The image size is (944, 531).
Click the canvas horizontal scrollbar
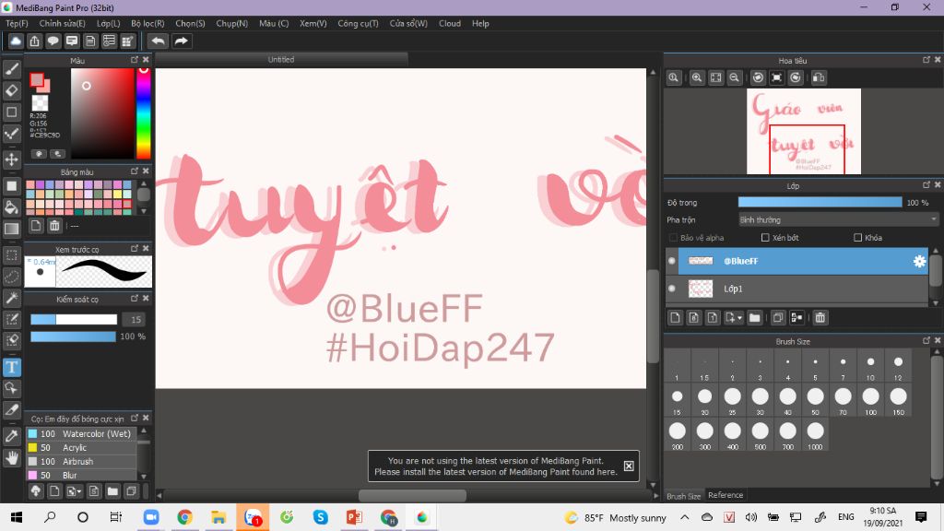412,495
